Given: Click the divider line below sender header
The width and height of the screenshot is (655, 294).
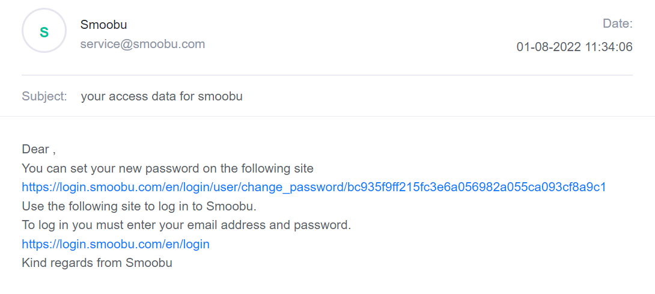Looking at the screenshot, I should point(327,75).
